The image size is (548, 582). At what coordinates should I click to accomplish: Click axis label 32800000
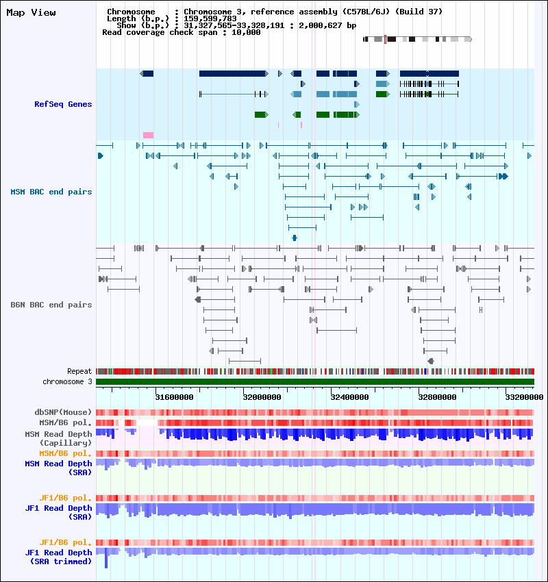pos(437,397)
